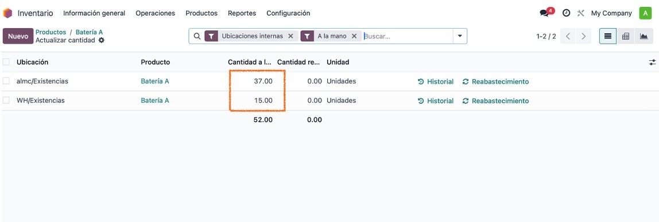Sort by Ubicación column header
This screenshot has width=659, height=222.
point(32,62)
